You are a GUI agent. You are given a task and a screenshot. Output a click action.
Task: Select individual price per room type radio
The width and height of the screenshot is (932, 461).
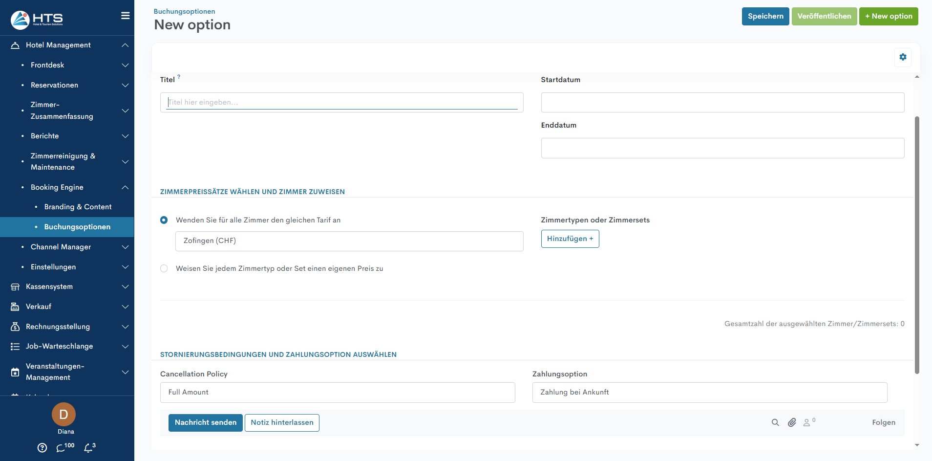tap(164, 268)
